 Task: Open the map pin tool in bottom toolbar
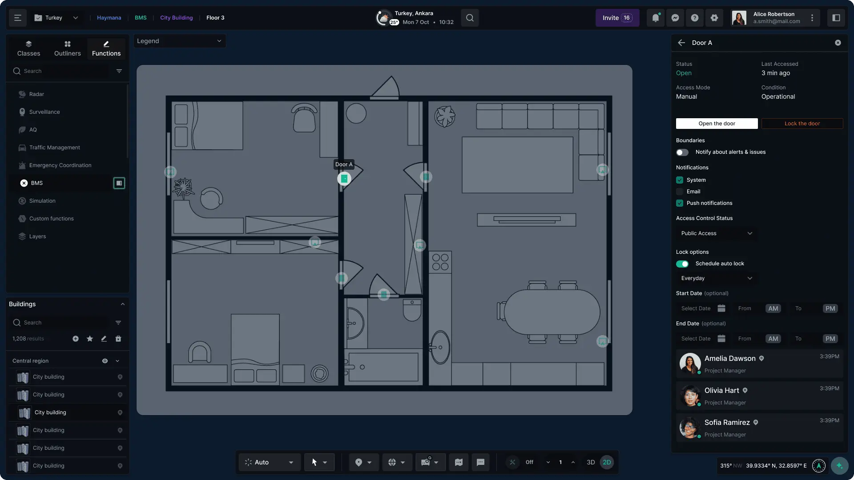359,462
